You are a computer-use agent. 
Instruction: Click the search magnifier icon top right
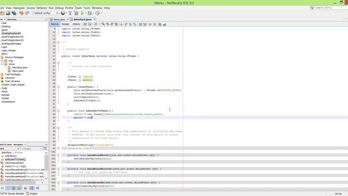pyautogui.click(x=312, y=8)
